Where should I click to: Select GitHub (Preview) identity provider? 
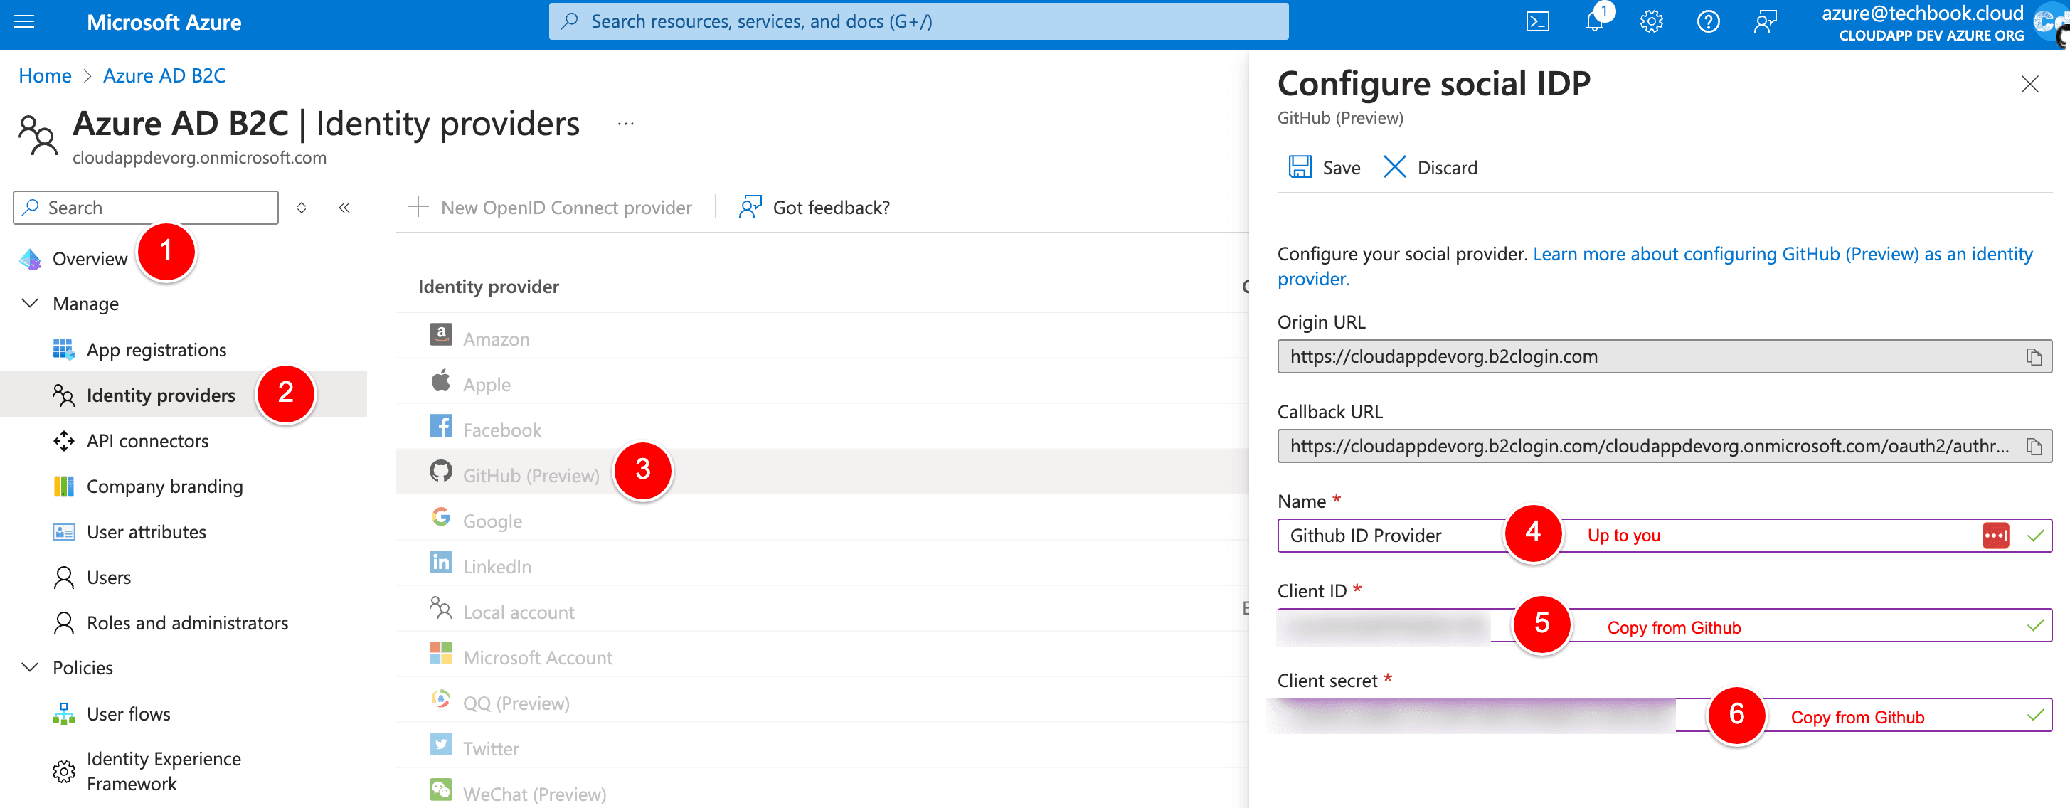click(x=531, y=476)
